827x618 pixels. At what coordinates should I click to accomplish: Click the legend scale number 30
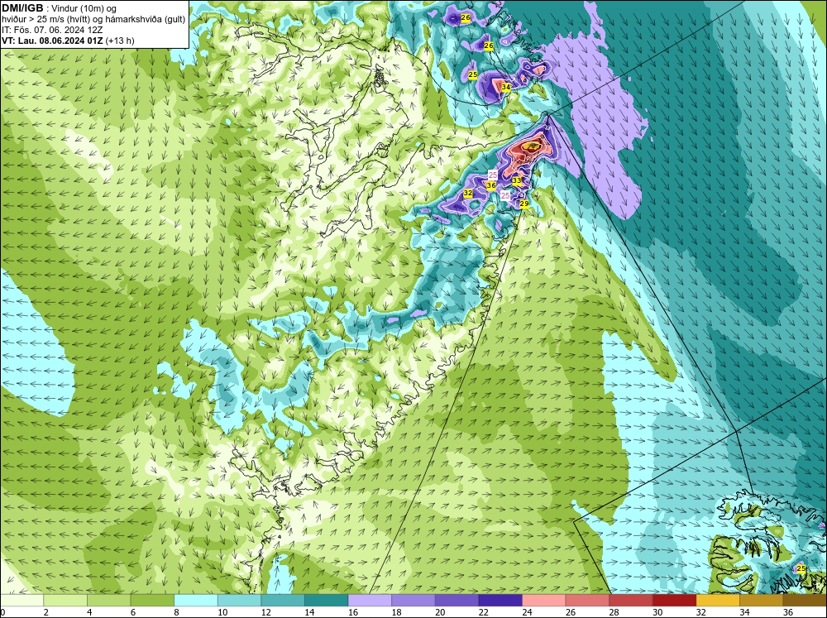[x=657, y=612]
